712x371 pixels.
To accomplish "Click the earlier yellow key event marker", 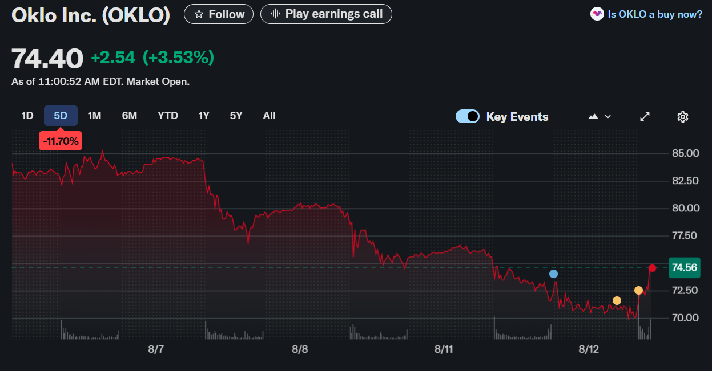I will (x=617, y=300).
